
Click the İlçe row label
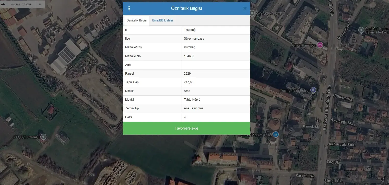point(128,39)
